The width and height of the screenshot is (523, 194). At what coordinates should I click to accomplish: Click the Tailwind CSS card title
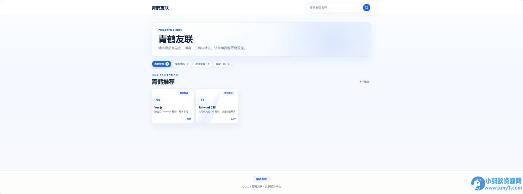pos(207,107)
